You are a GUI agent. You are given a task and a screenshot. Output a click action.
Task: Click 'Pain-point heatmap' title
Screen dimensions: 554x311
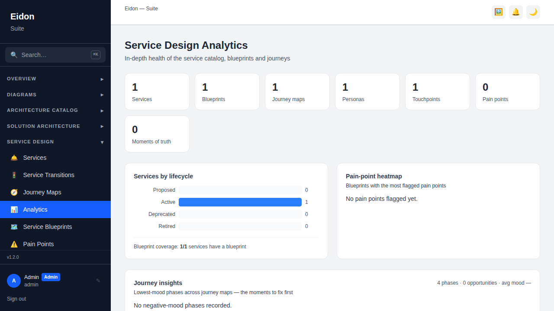(x=374, y=176)
